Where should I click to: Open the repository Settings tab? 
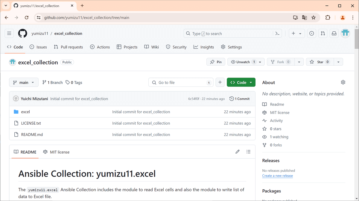[x=231, y=47]
